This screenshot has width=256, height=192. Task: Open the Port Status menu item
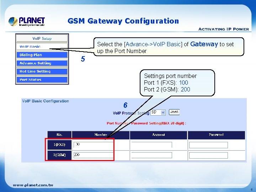[42, 80]
